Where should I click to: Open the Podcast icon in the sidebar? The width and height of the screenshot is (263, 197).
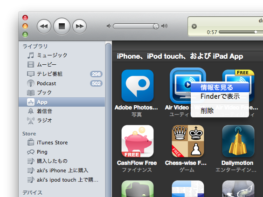coord(31,83)
